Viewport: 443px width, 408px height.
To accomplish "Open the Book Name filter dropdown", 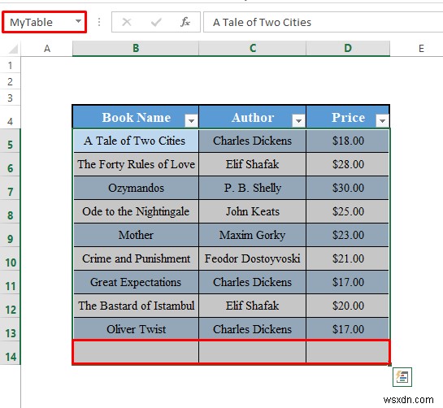I will pyautogui.click(x=191, y=121).
